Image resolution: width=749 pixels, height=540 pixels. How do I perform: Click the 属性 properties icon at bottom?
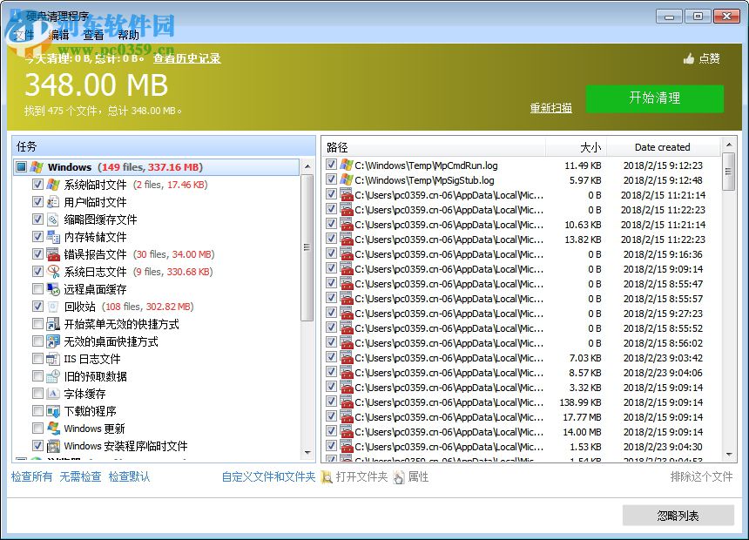click(x=397, y=477)
